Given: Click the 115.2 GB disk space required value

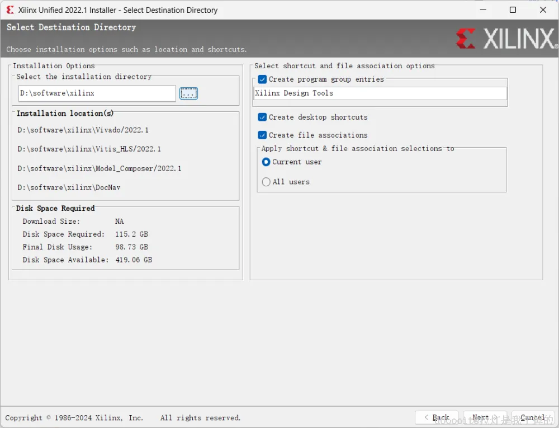Looking at the screenshot, I should pyautogui.click(x=131, y=234).
